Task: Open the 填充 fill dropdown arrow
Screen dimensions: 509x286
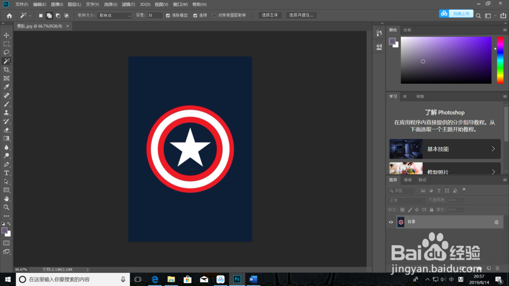Action: click(x=462, y=210)
